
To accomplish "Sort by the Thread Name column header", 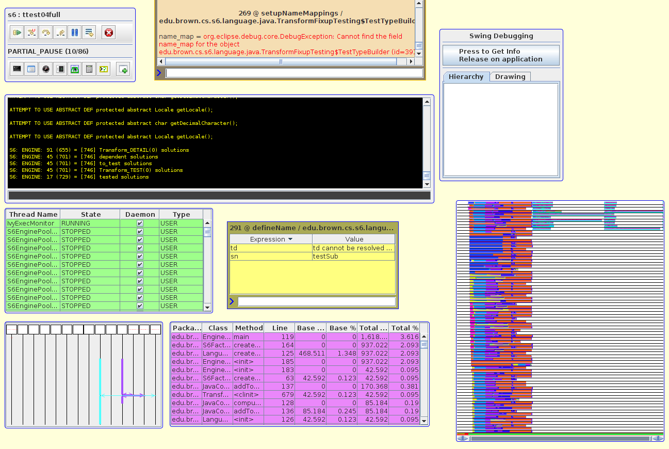I will click(x=33, y=214).
